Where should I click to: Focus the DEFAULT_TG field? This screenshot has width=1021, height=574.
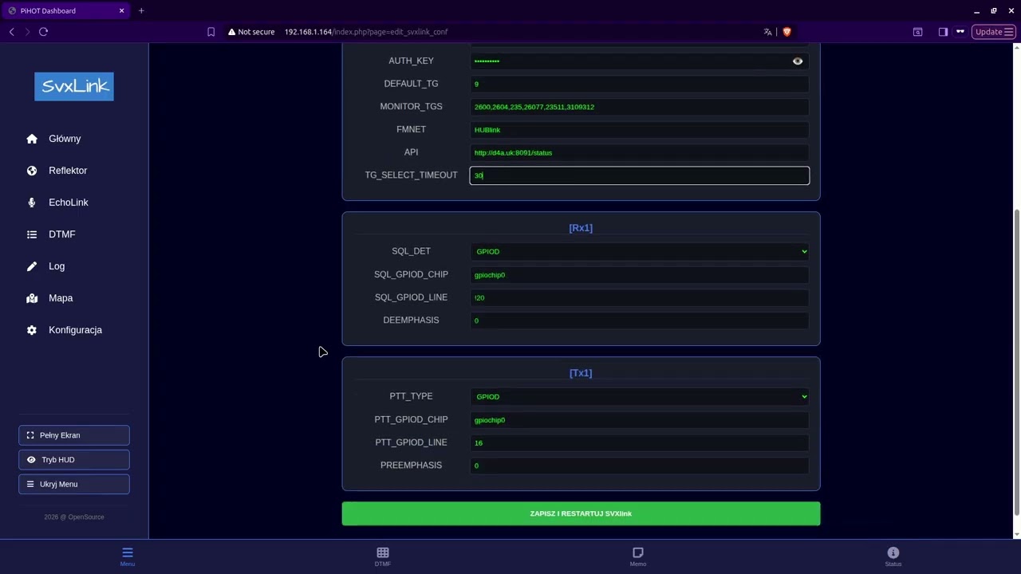640,84
